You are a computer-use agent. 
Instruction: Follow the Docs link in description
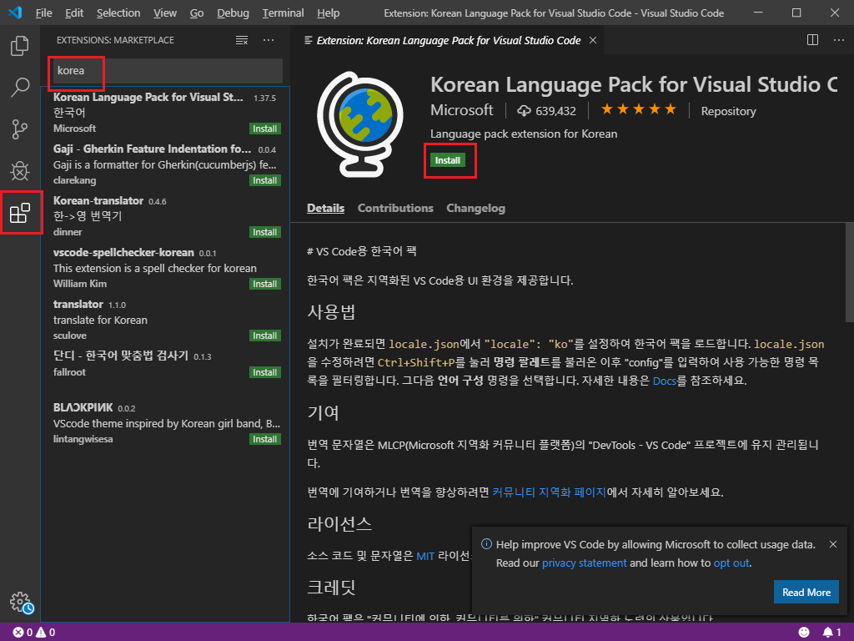point(665,381)
